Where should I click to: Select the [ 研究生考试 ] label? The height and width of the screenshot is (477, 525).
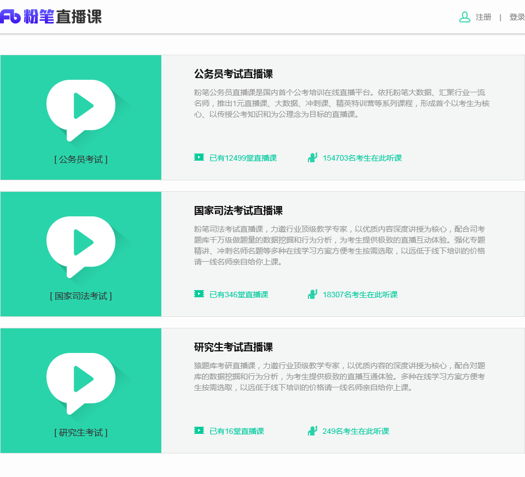coord(81,433)
